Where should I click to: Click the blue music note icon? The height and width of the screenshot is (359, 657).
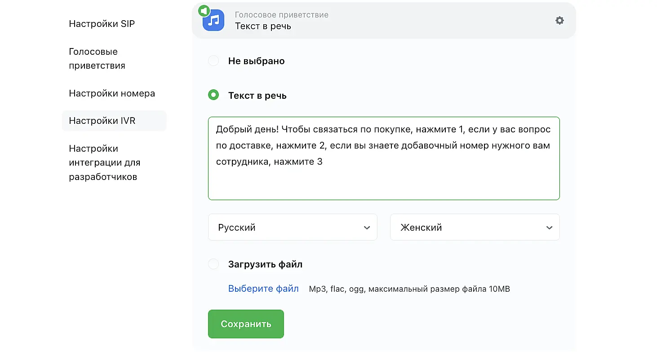point(214,21)
